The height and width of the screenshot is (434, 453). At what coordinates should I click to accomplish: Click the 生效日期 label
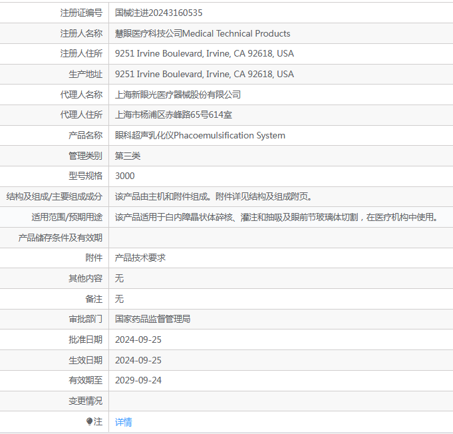tap(86, 360)
